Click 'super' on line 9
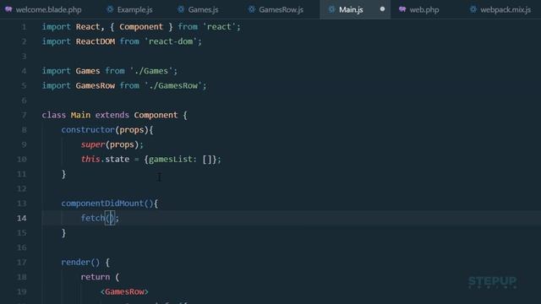 click(x=92, y=144)
